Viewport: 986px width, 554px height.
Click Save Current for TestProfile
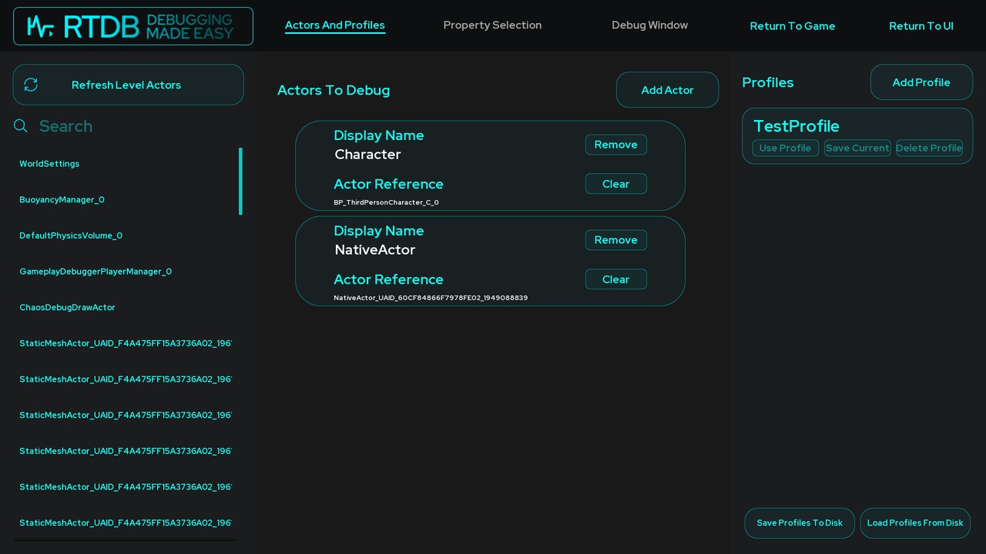tap(857, 148)
